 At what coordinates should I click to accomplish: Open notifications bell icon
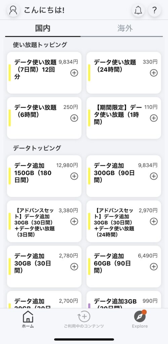(x=138, y=10)
